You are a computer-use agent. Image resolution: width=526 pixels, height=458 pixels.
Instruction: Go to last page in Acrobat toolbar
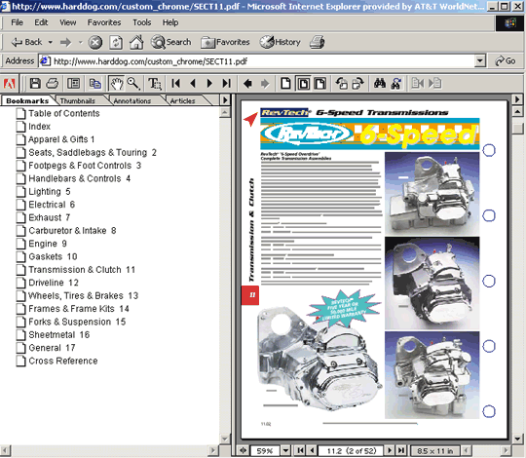click(227, 83)
